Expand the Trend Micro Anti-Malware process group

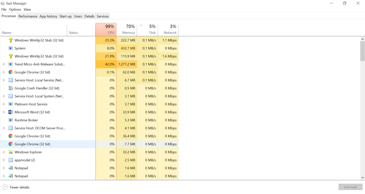(4, 64)
